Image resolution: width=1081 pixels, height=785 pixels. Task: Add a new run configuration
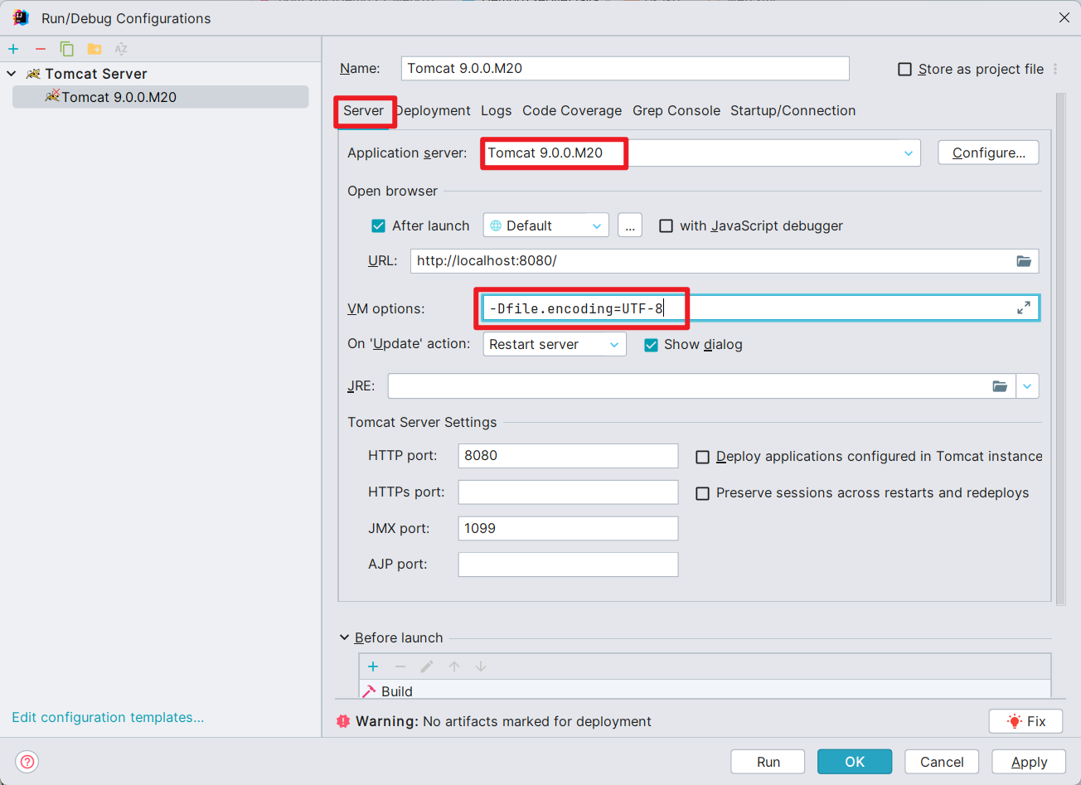(13, 49)
